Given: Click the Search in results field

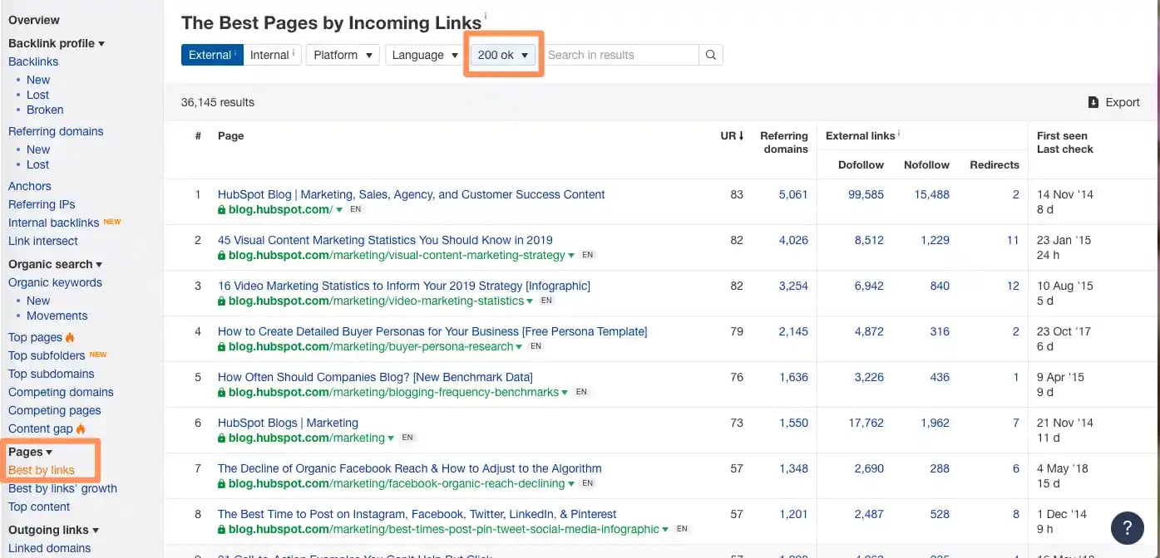Looking at the screenshot, I should 620,55.
